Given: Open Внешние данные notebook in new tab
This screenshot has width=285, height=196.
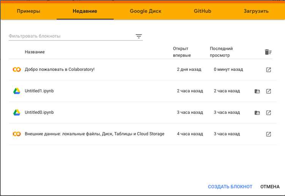Looking at the screenshot, I should (x=268, y=134).
